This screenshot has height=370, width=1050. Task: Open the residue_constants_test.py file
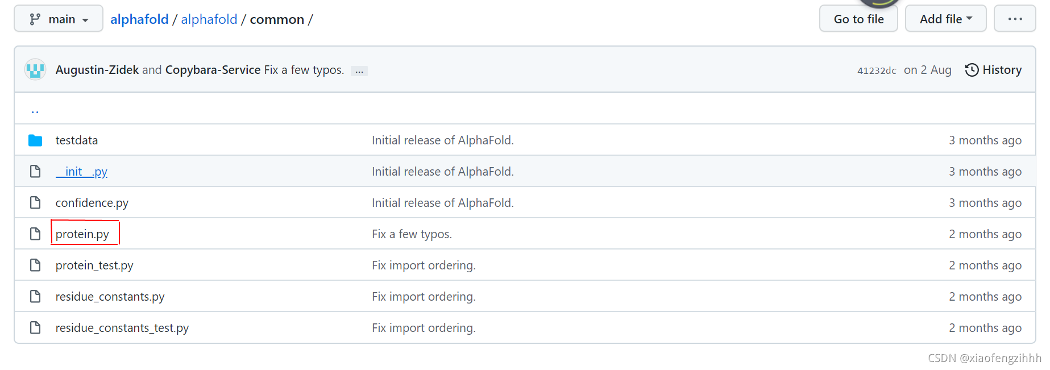(122, 328)
